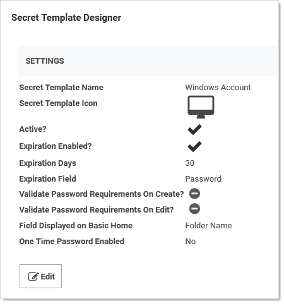Image resolution: width=284 pixels, height=304 pixels.
Task: Click the Password expiration field value
Action: pyautogui.click(x=203, y=179)
